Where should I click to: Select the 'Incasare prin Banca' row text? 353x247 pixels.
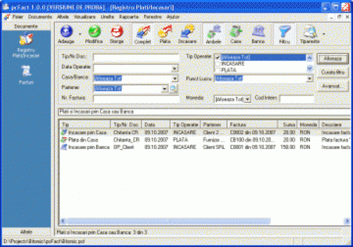point(89,147)
